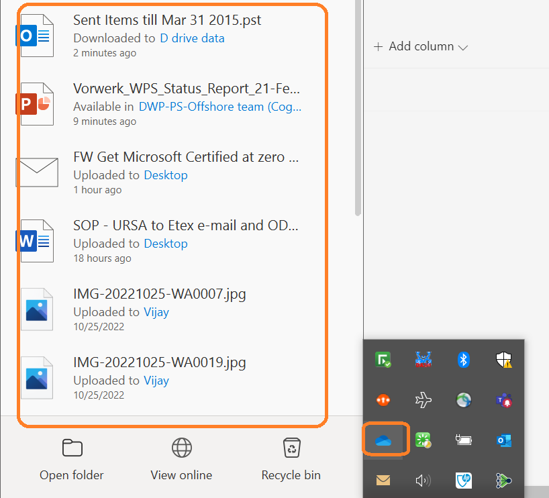The height and width of the screenshot is (498, 549).
Task: Click Open folder button
Action: click(x=72, y=460)
